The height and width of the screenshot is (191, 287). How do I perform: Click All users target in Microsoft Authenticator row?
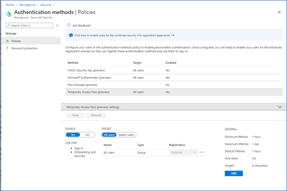[138, 77]
